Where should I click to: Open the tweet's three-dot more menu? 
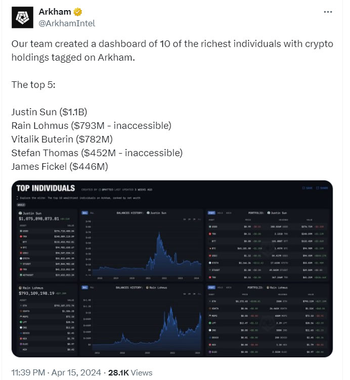[x=328, y=12]
